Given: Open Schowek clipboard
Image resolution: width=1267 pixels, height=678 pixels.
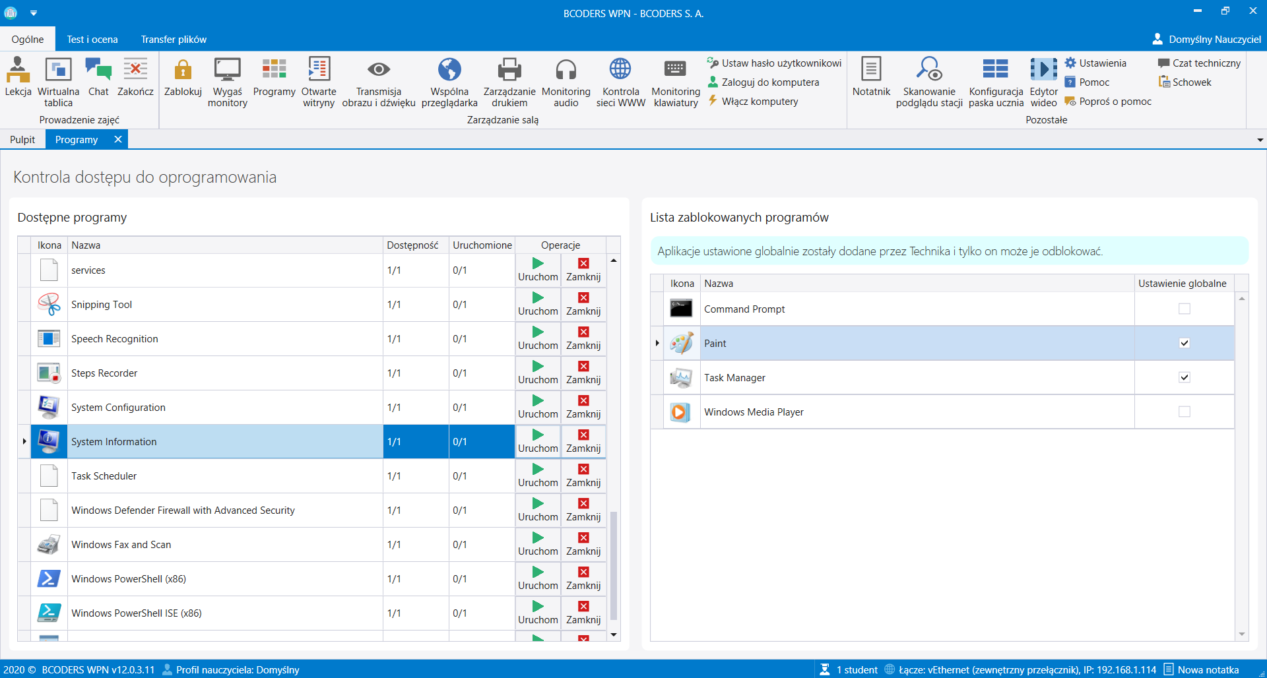Looking at the screenshot, I should tap(1185, 82).
